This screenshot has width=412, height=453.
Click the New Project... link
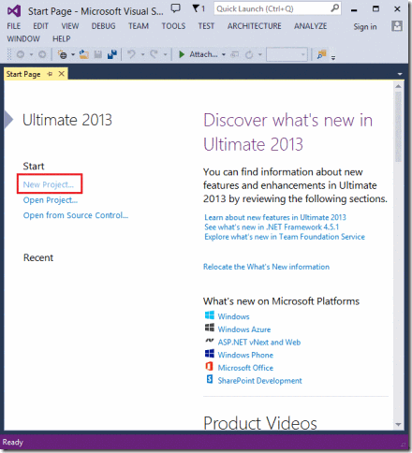click(x=49, y=184)
